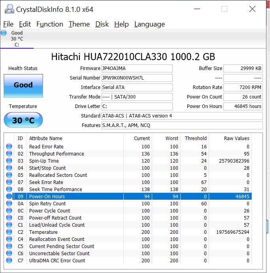Click the 30 °C temperature button
This screenshot has height=273, width=270.
(23, 120)
